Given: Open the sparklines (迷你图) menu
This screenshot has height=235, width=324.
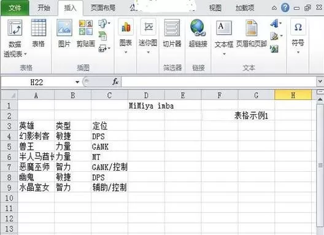Looking at the screenshot, I should (148, 36).
